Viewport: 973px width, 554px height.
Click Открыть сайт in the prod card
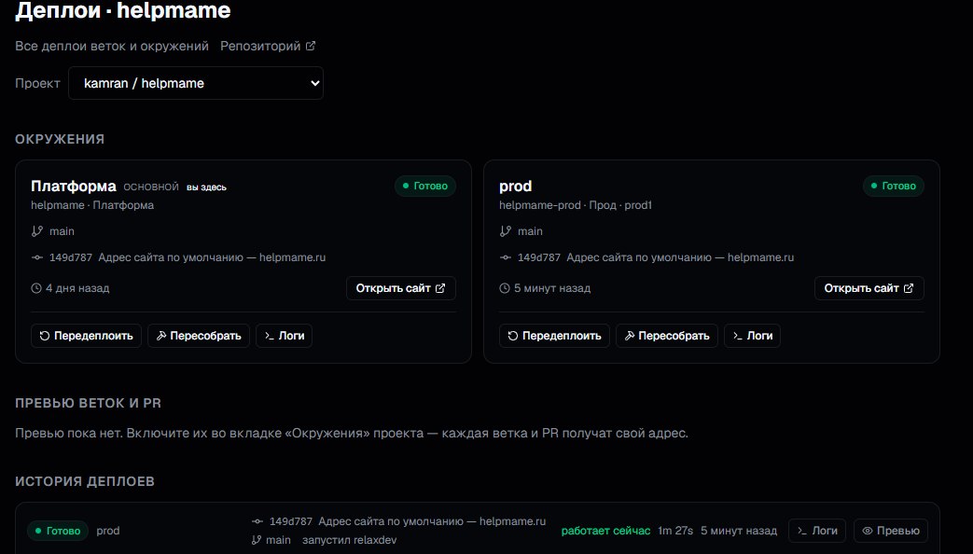(869, 288)
